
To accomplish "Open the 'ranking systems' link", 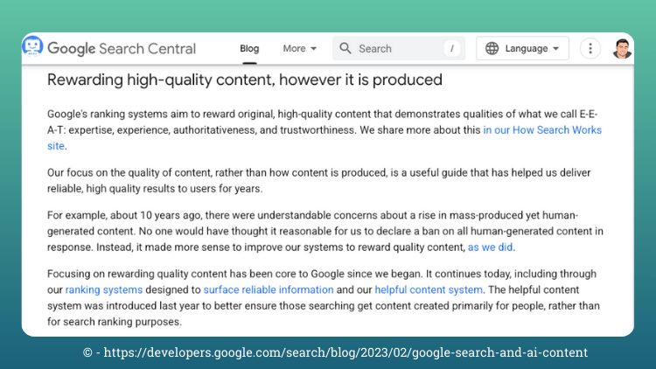I will (104, 290).
